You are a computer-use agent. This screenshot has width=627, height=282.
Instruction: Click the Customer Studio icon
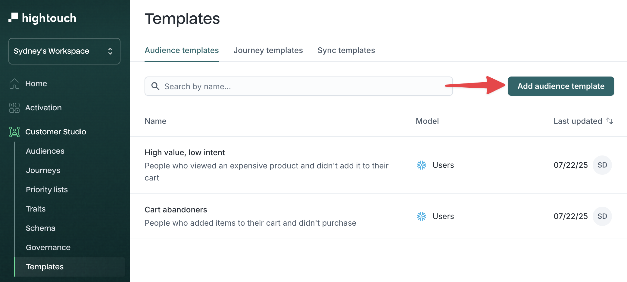click(x=14, y=132)
